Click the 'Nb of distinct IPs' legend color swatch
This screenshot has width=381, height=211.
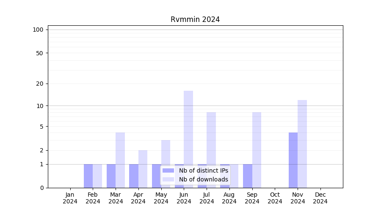pos(168,170)
